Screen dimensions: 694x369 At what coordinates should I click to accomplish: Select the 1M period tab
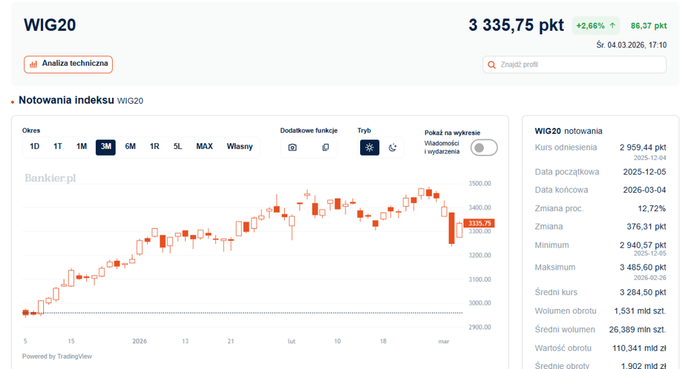[x=81, y=147]
